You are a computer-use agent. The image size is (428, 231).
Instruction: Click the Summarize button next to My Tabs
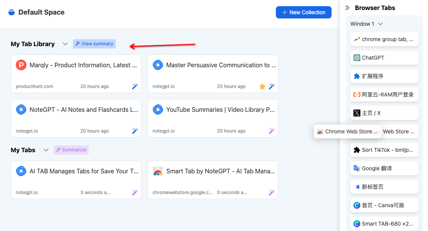[71, 150]
